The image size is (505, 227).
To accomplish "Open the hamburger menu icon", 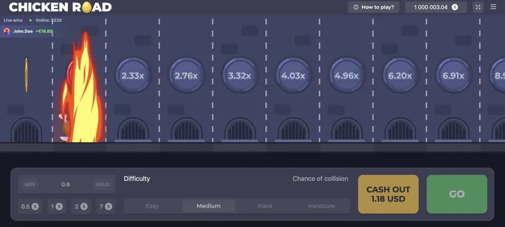I will pos(493,7).
